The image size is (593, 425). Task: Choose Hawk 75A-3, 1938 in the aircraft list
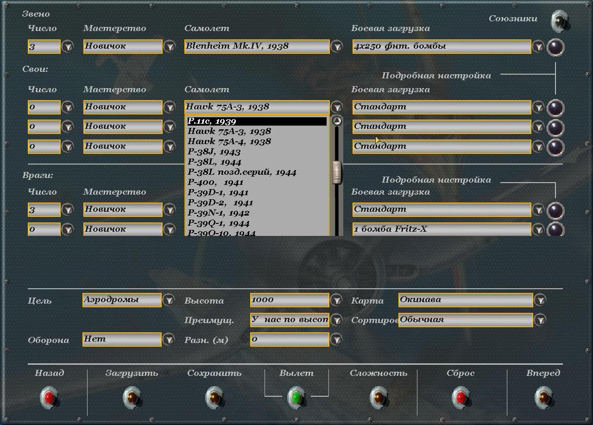tap(257, 132)
